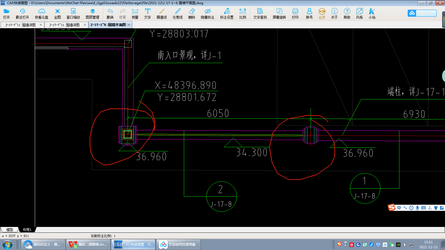This screenshot has height=250, width=445.
Task: Open the 账号 account menu
Action: (x=309, y=14)
